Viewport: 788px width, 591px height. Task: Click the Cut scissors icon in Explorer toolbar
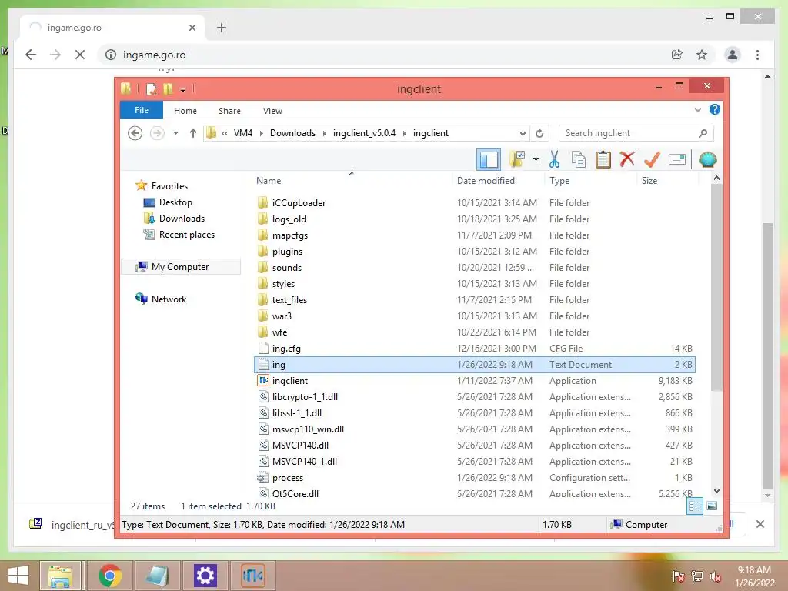554,159
